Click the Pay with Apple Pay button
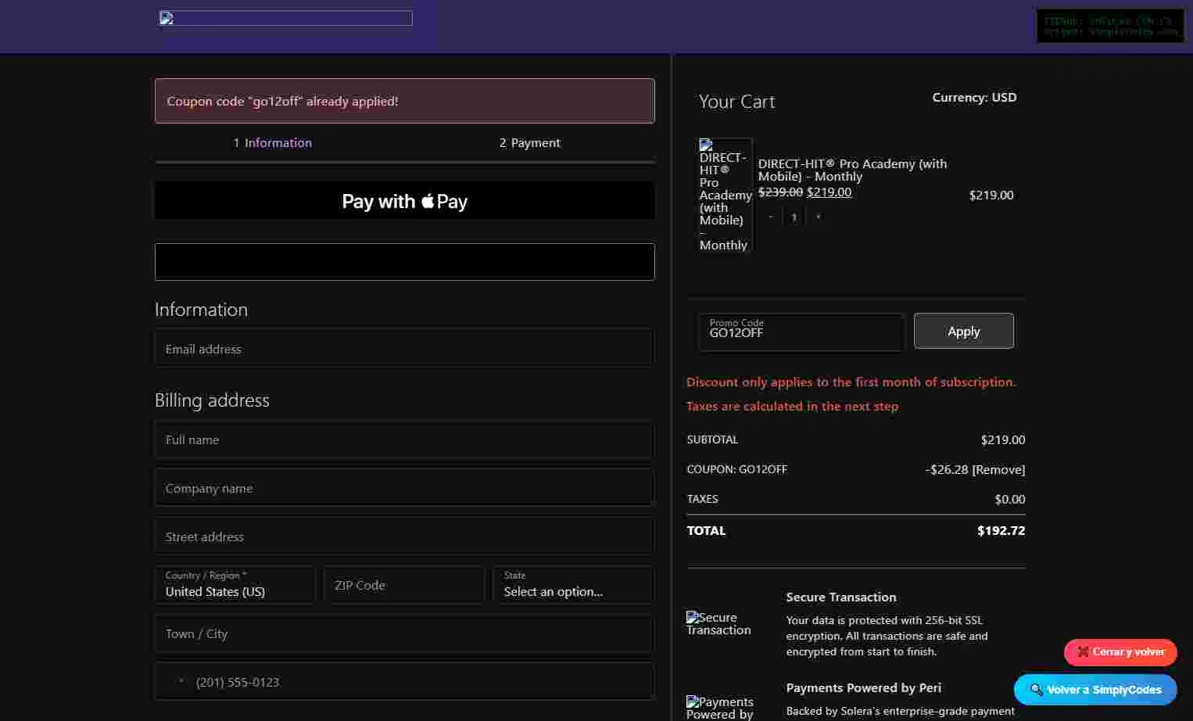The width and height of the screenshot is (1193, 721). (404, 201)
